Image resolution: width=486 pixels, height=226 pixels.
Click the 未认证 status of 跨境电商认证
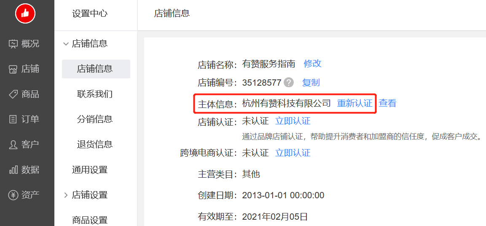pos(255,152)
